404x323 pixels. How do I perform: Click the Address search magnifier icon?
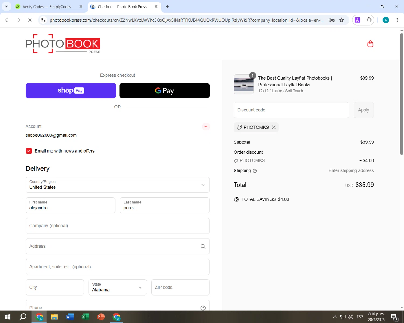click(x=203, y=246)
